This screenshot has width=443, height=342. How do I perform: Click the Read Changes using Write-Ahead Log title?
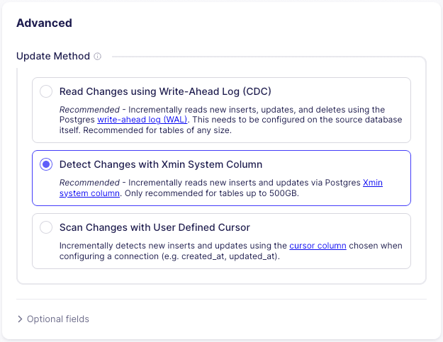pyautogui.click(x=165, y=91)
